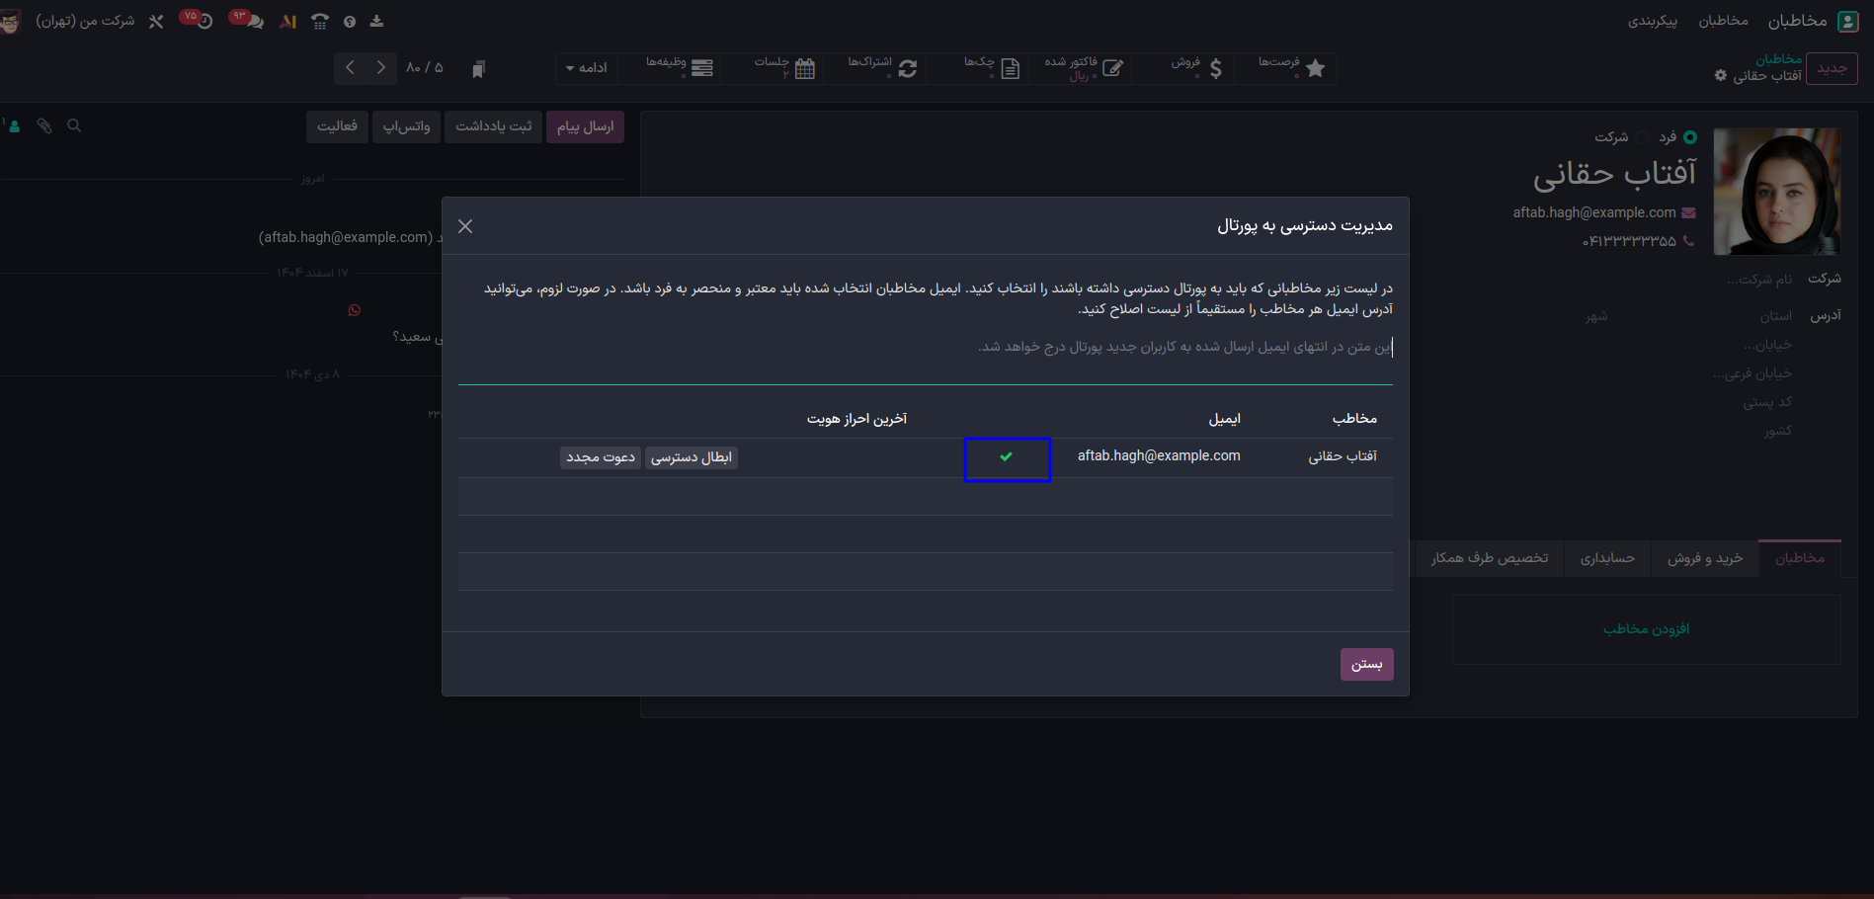Image resolution: width=1874 pixels, height=899 pixels.
Task: Click the round support icon in top bar
Action: (350, 21)
